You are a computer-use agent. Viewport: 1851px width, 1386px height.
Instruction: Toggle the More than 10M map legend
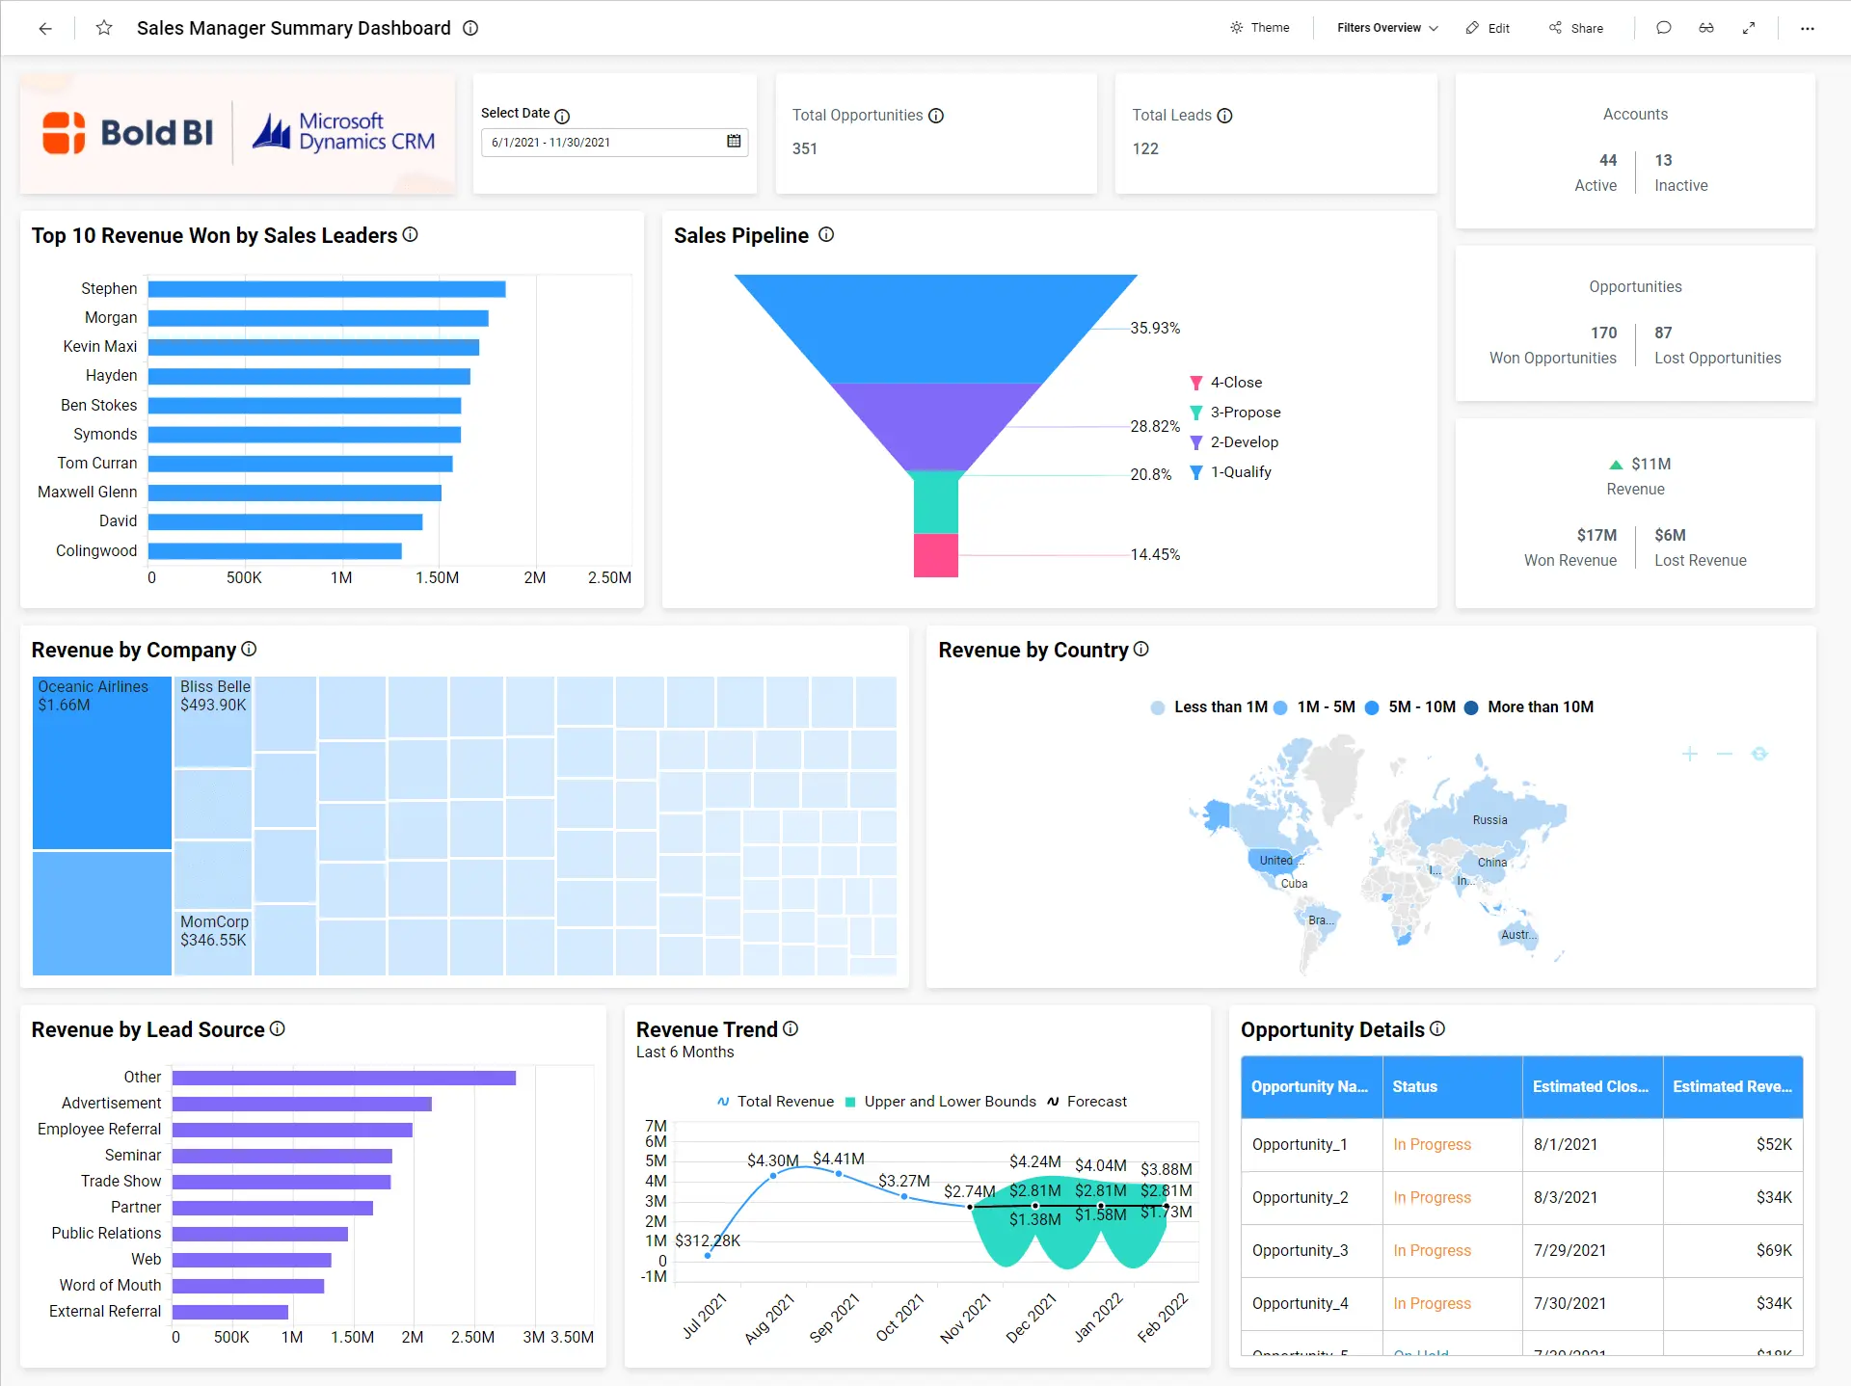tap(1539, 707)
